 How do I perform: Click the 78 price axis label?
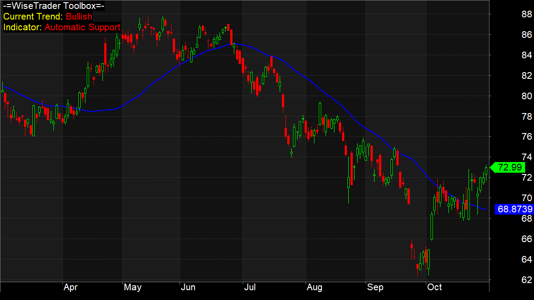click(526, 117)
